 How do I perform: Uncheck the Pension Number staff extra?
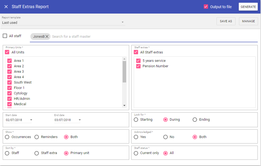pyautogui.click(x=138, y=66)
